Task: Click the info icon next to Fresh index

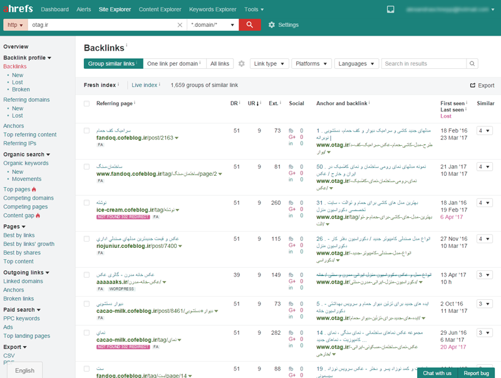Action: pos(118,84)
